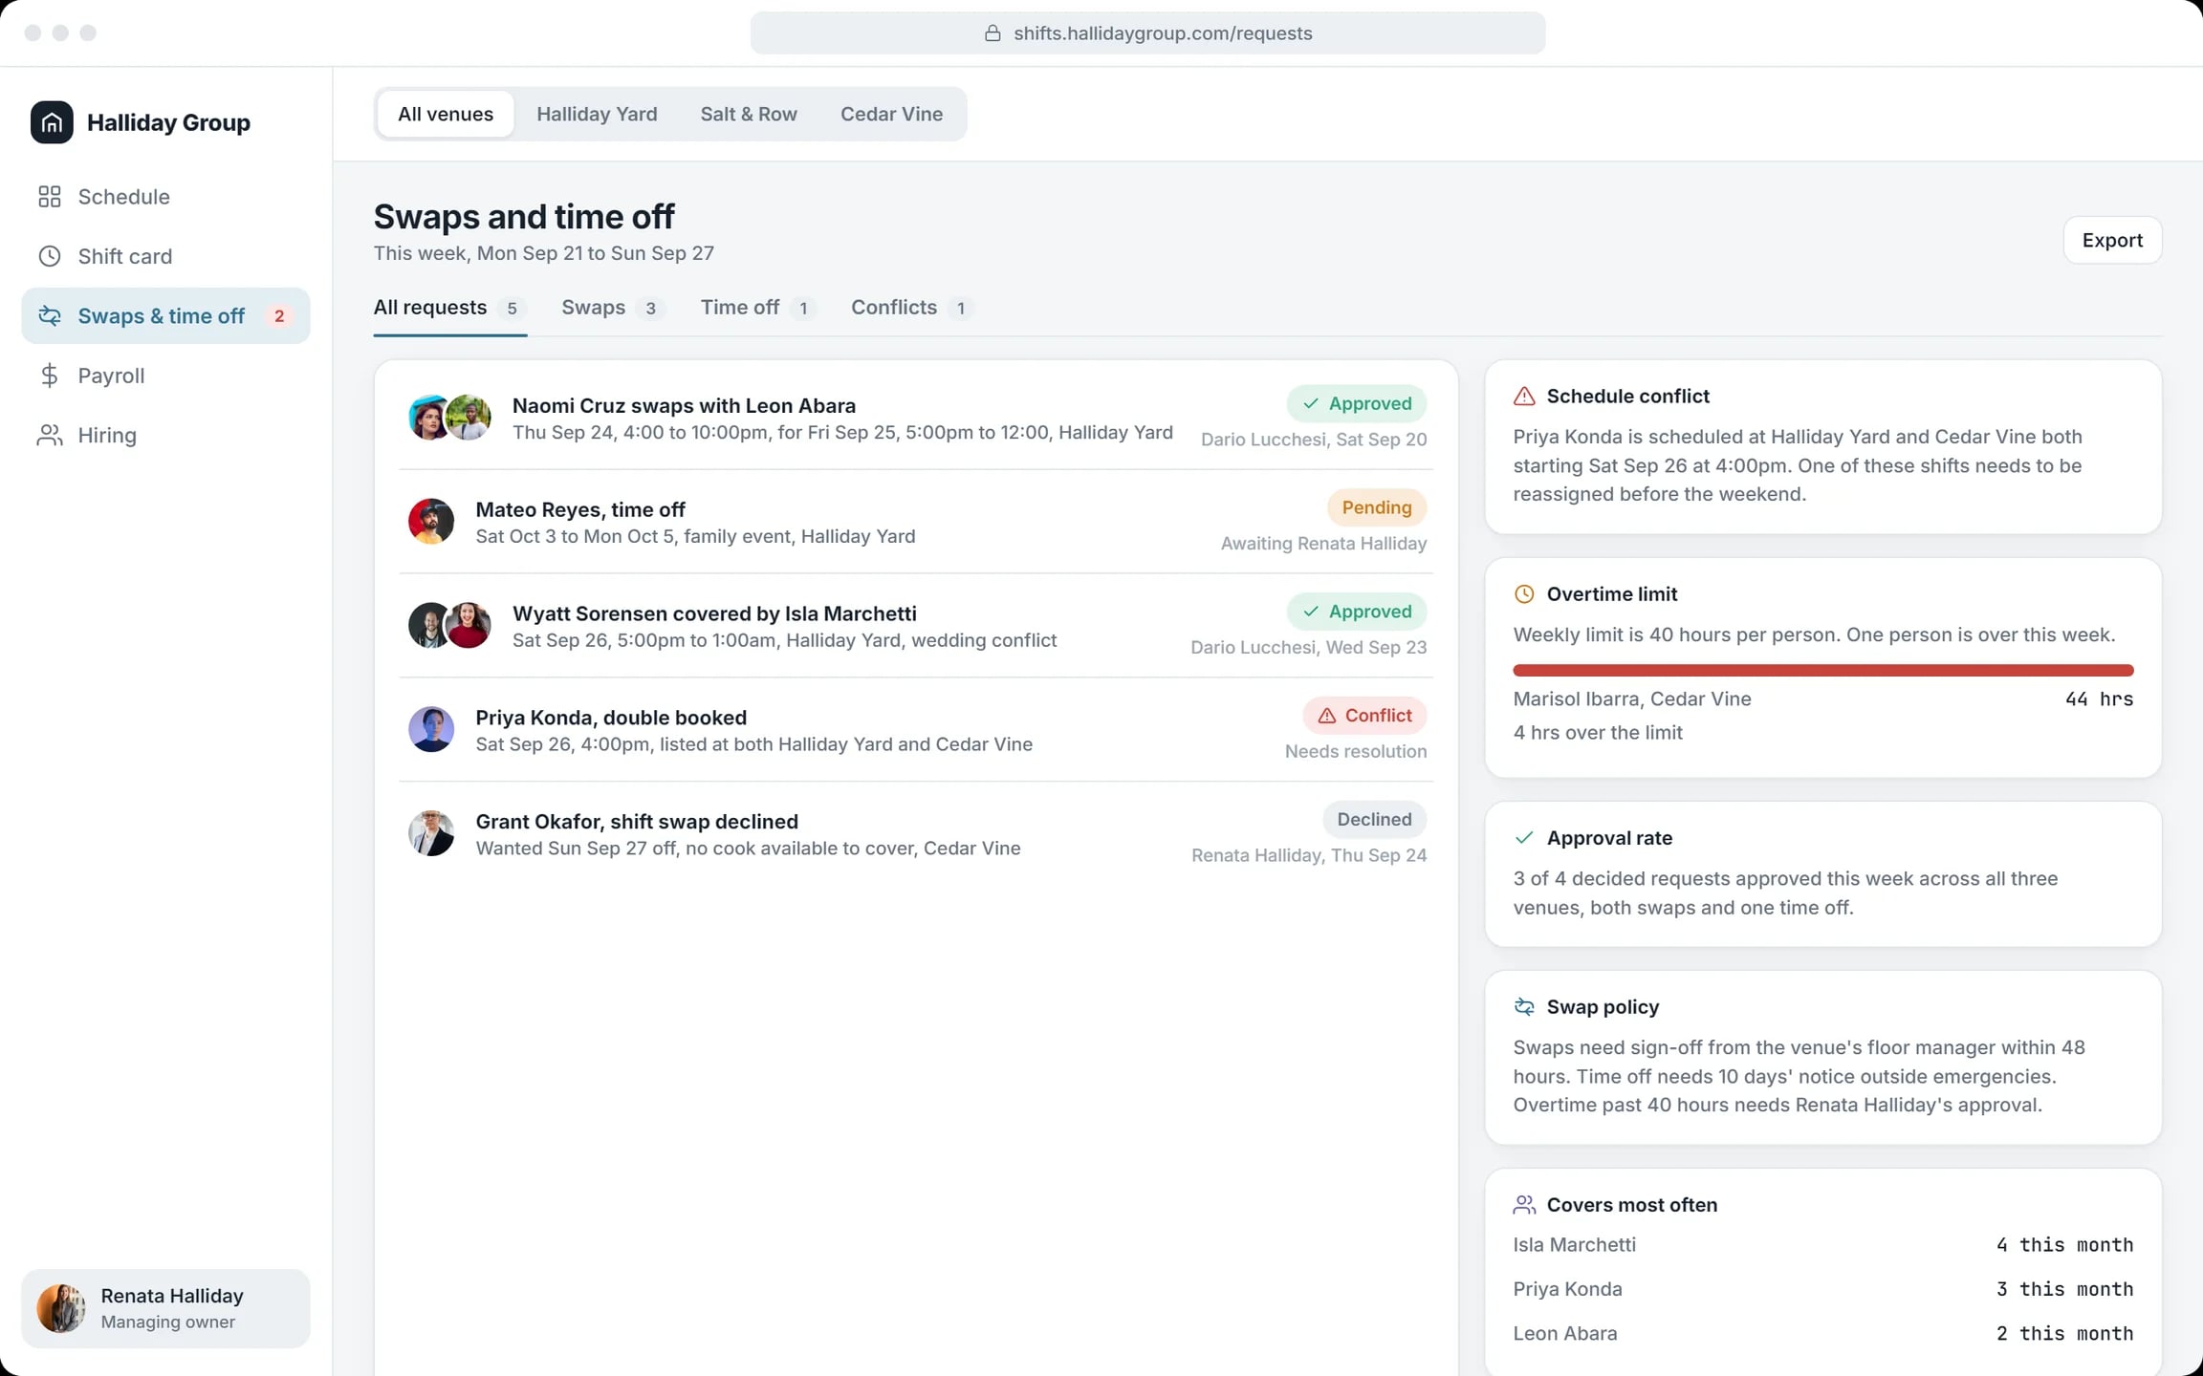Image resolution: width=2203 pixels, height=1376 pixels.
Task: Open the Time off tab
Action: point(757,308)
